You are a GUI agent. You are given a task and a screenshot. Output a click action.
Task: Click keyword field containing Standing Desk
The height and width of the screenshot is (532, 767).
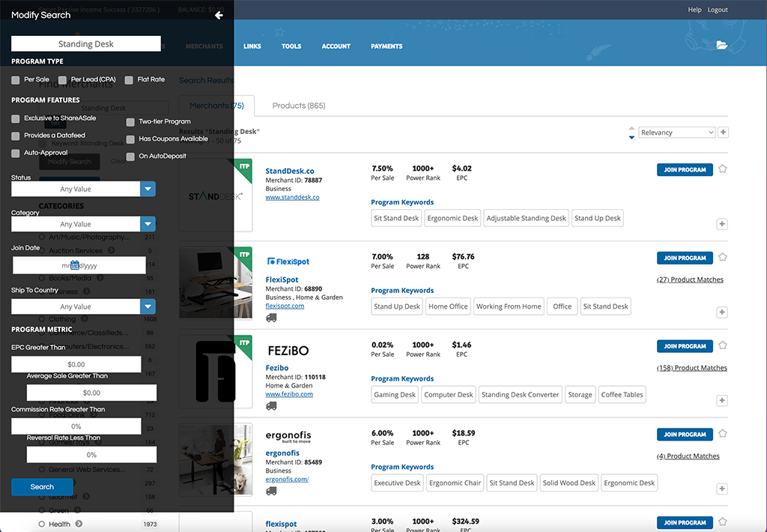point(86,43)
